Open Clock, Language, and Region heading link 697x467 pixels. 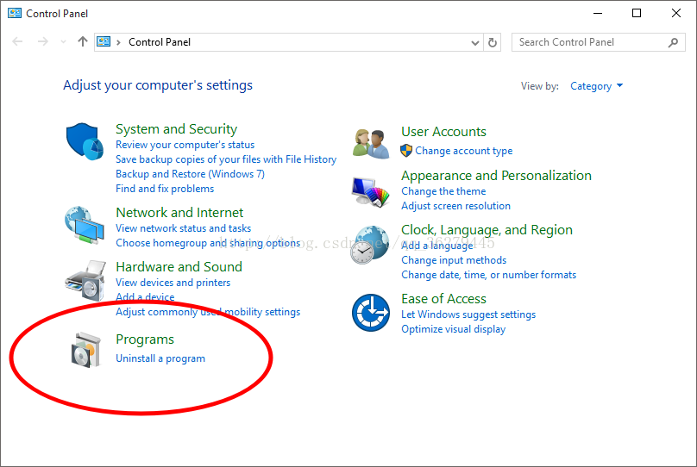click(x=487, y=230)
